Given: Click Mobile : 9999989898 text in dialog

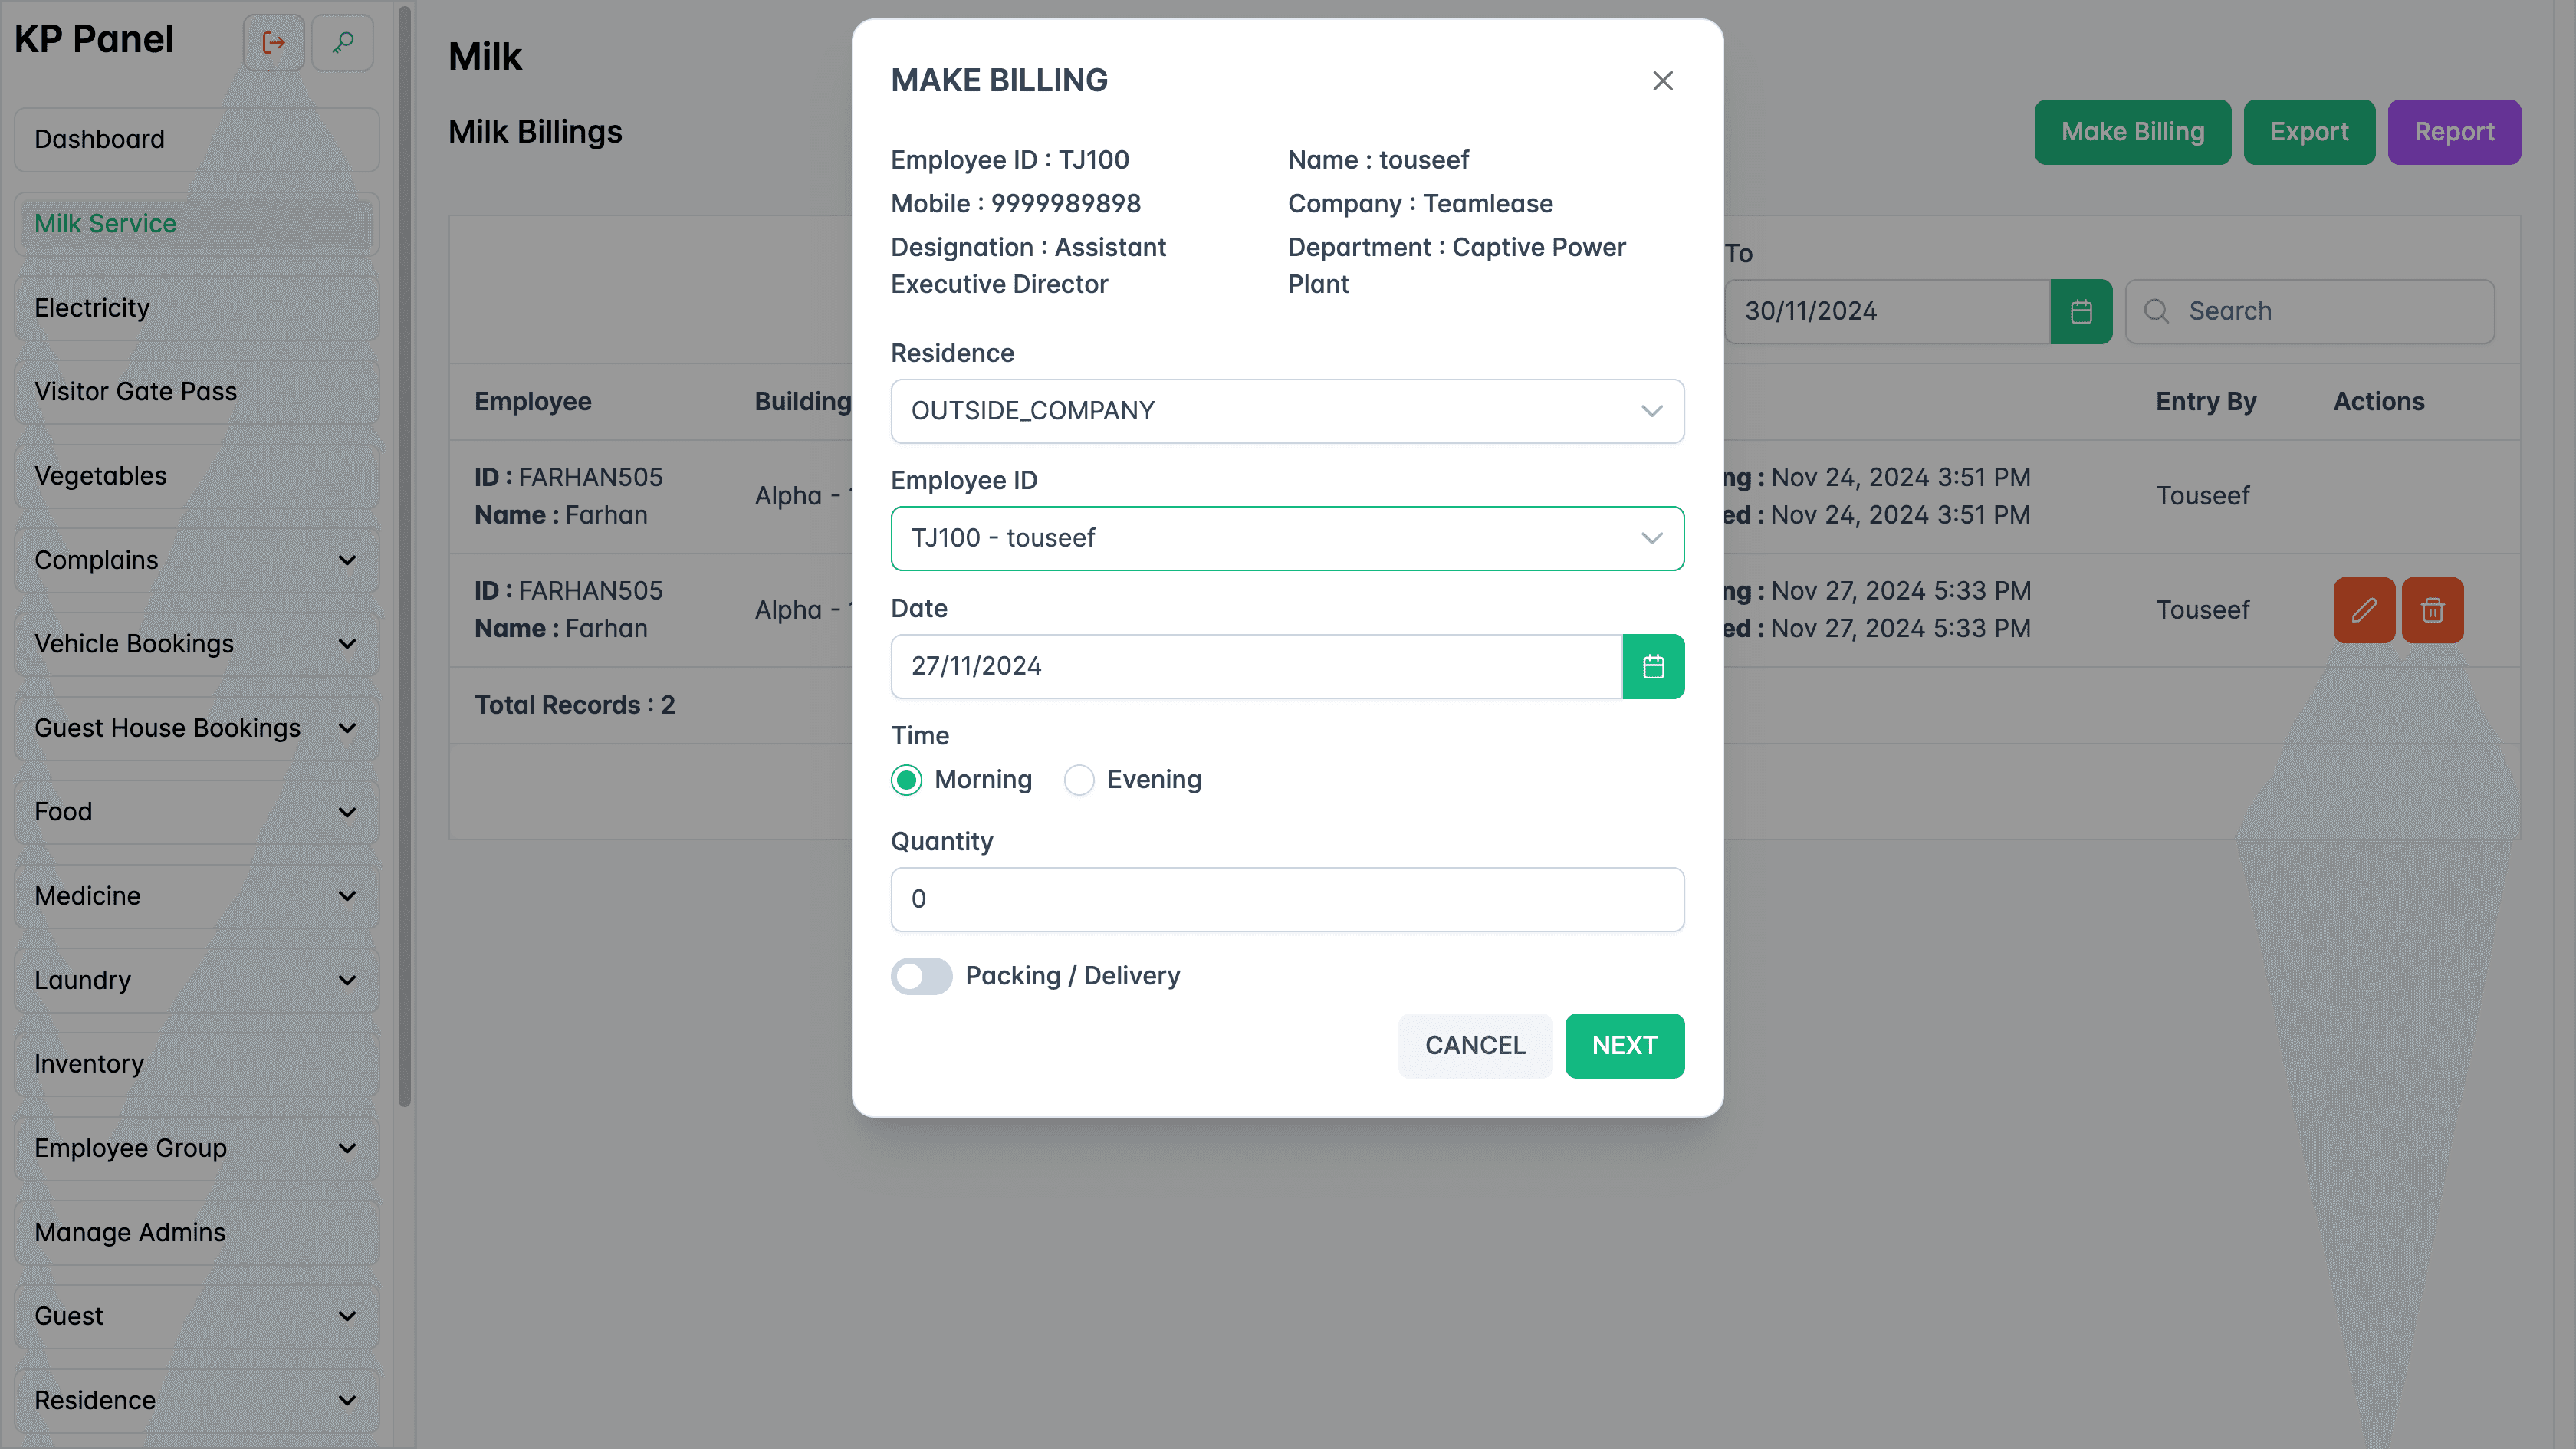Looking at the screenshot, I should click(x=1015, y=203).
